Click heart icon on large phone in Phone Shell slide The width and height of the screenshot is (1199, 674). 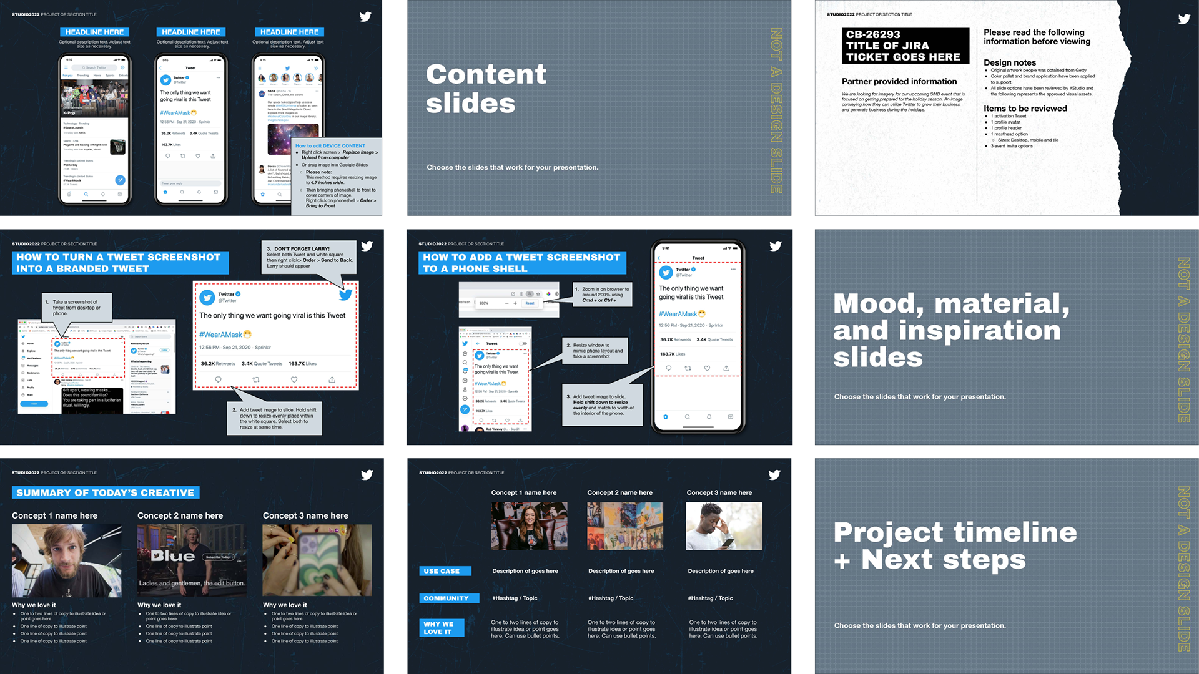[707, 368]
